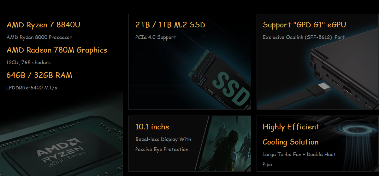
Task: Select the 10.1 inchs heading
Action: (x=152, y=127)
